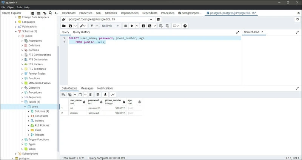The image size is (302, 160).
Task: Close the Scratch Pad tab
Action: click(x=262, y=32)
